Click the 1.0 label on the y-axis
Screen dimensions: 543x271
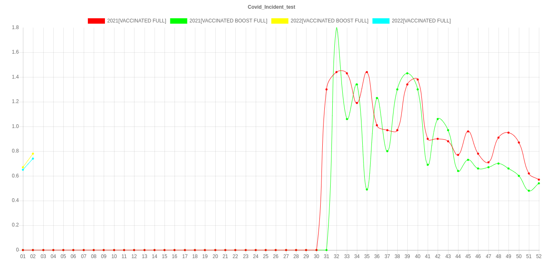point(15,126)
